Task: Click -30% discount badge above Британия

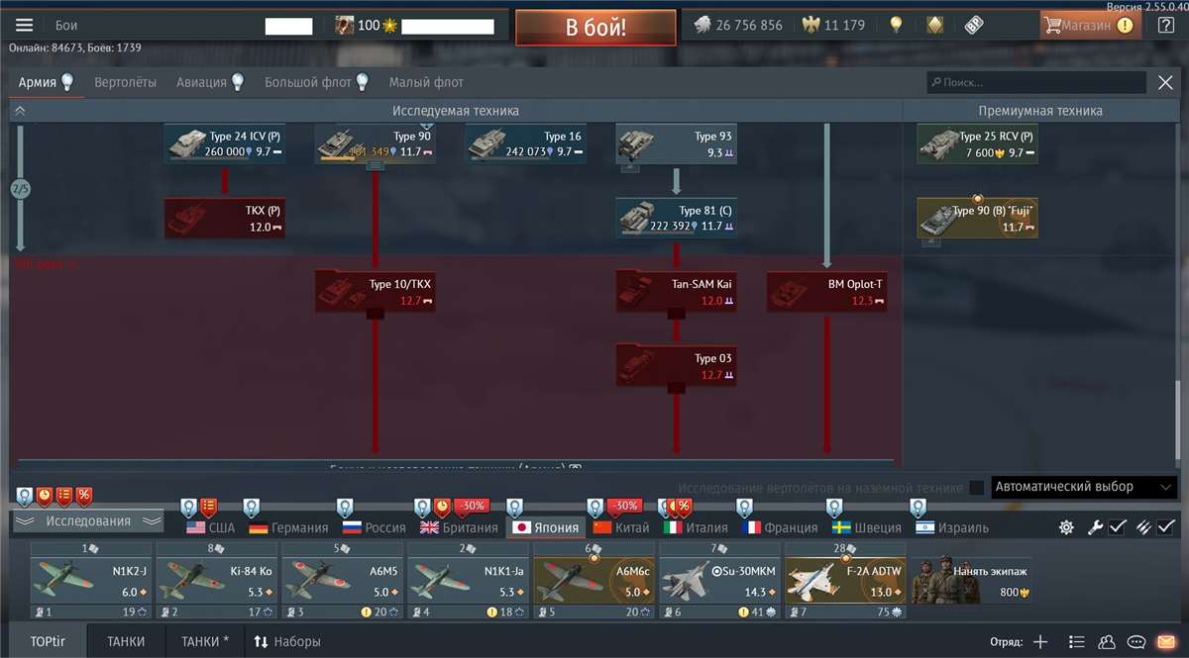Action: coord(472,506)
